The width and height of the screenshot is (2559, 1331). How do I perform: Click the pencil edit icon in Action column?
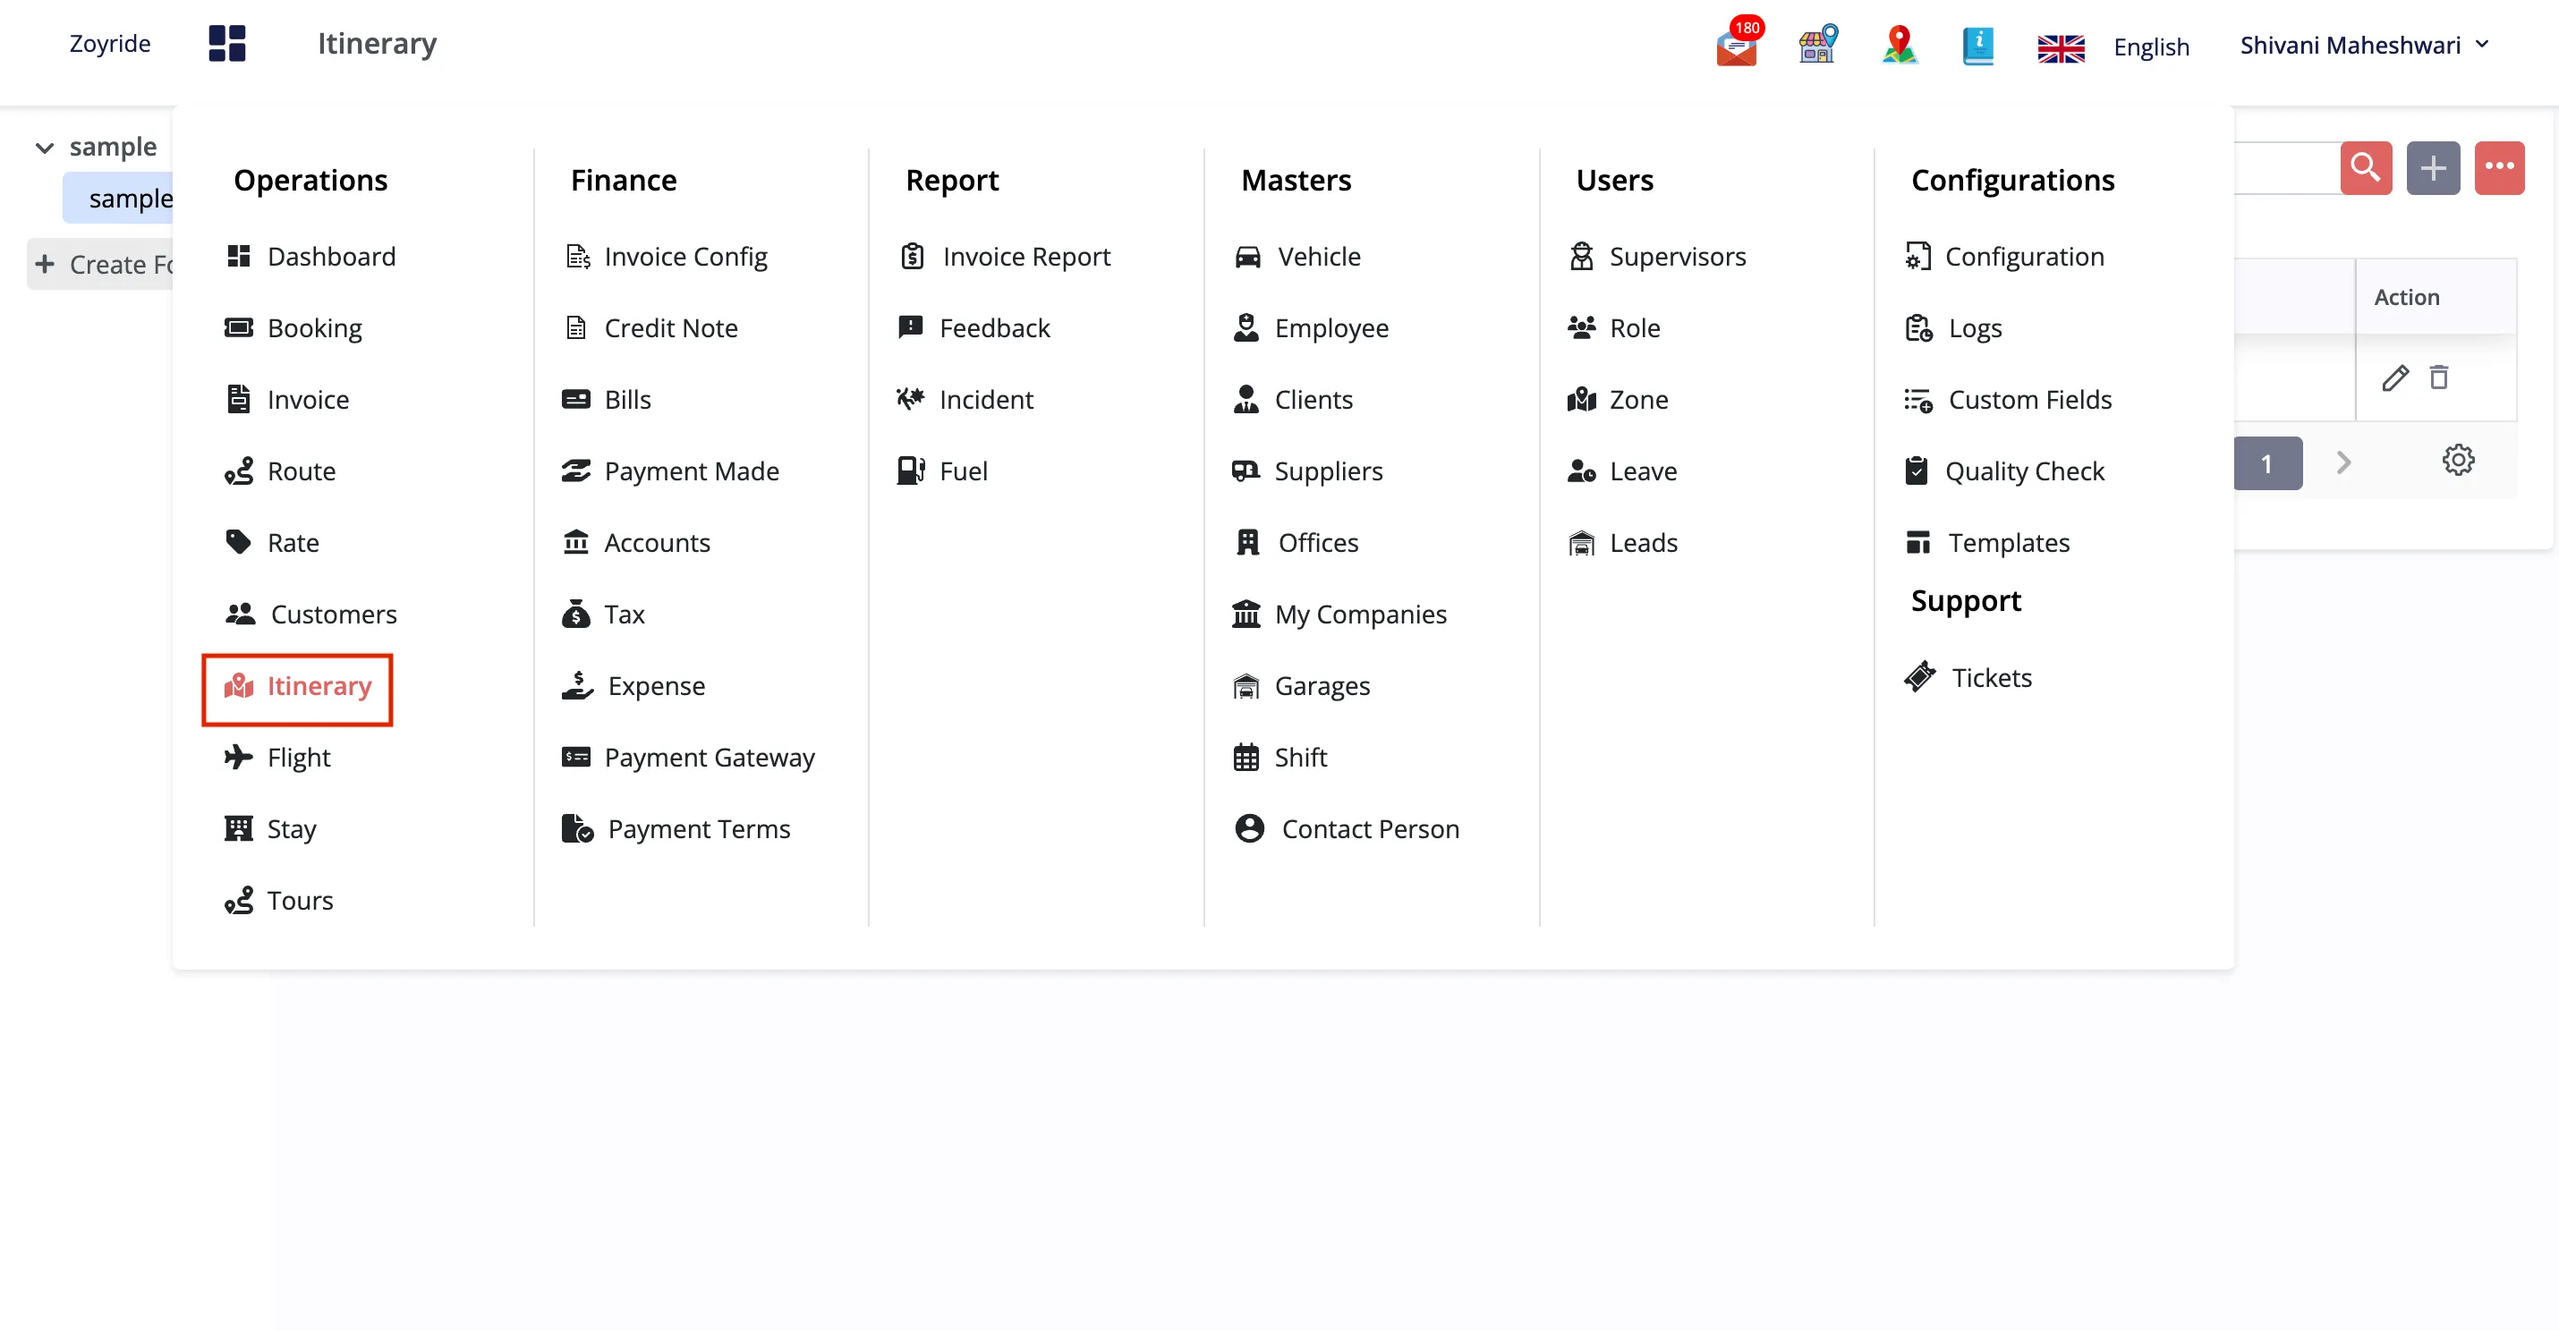coord(2394,377)
